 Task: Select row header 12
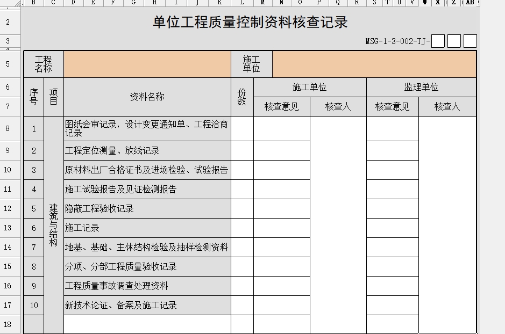[x=8, y=208]
